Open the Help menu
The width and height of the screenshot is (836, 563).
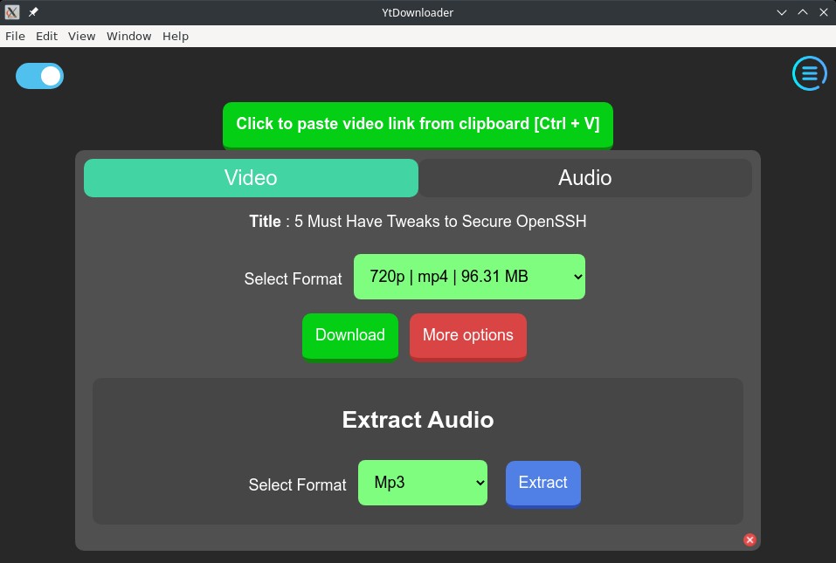tap(176, 36)
